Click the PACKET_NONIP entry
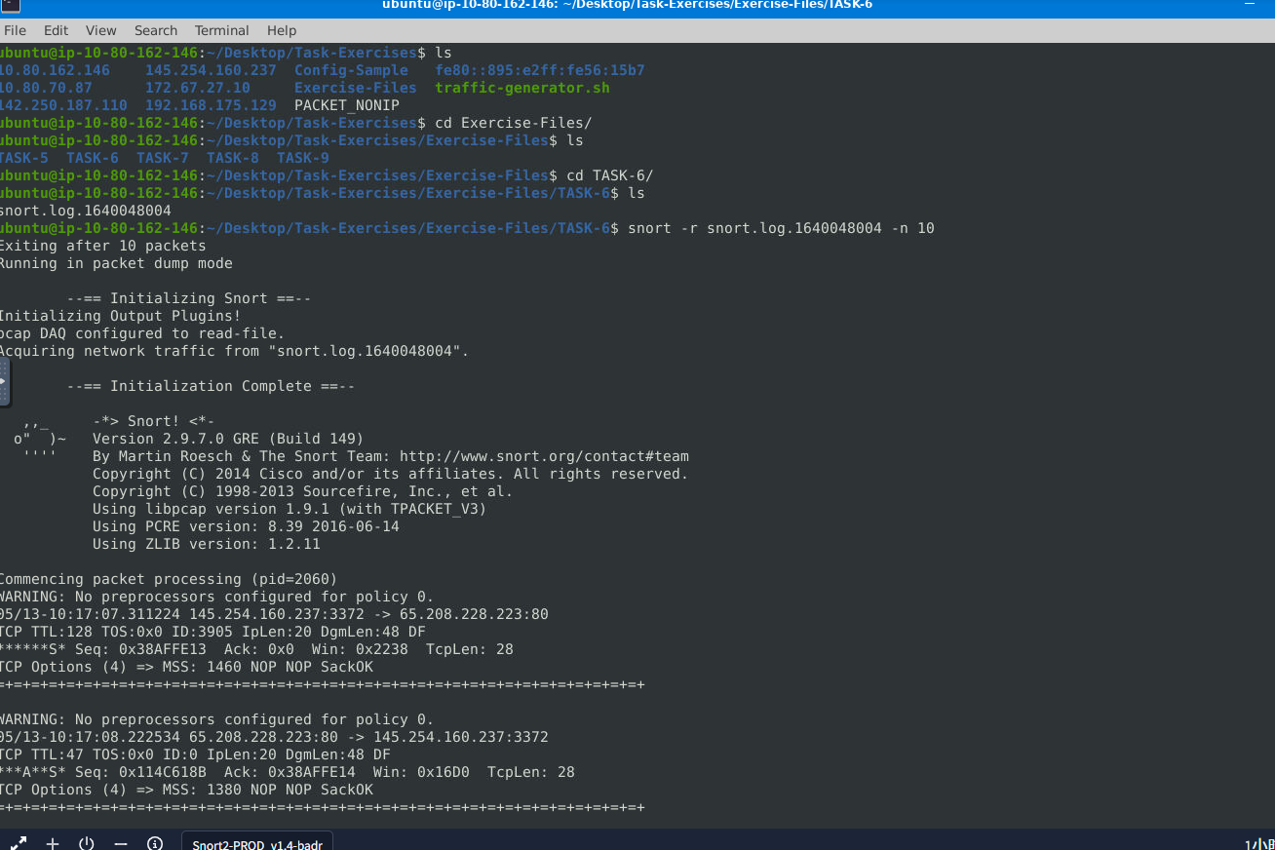Image resolution: width=1275 pixels, height=850 pixels. click(x=347, y=105)
